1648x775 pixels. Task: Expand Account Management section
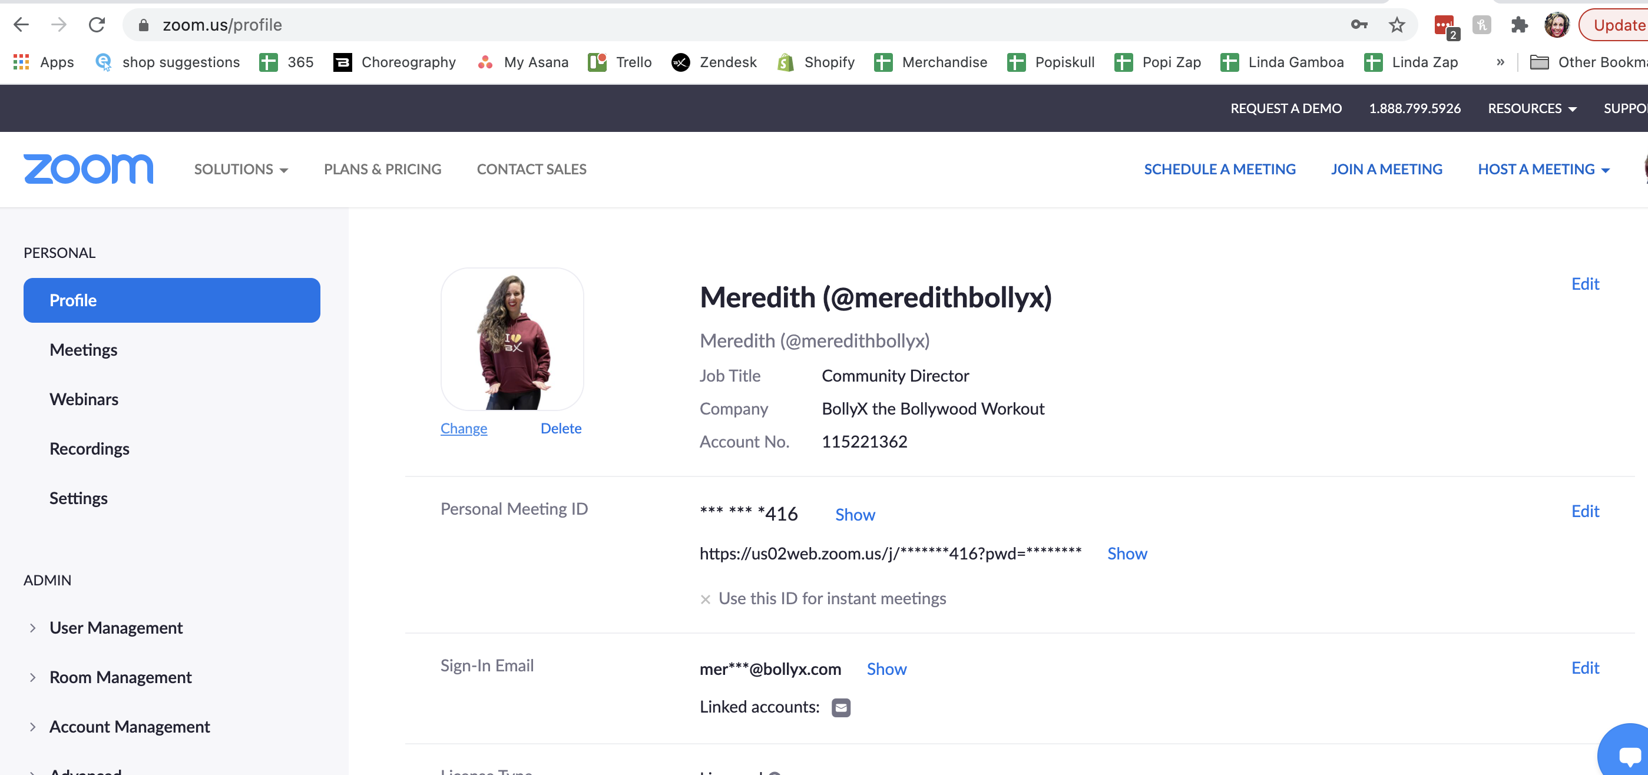[119, 726]
